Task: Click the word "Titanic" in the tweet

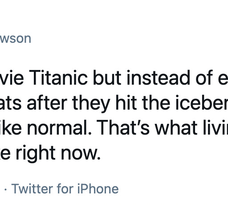Action: coord(58,78)
